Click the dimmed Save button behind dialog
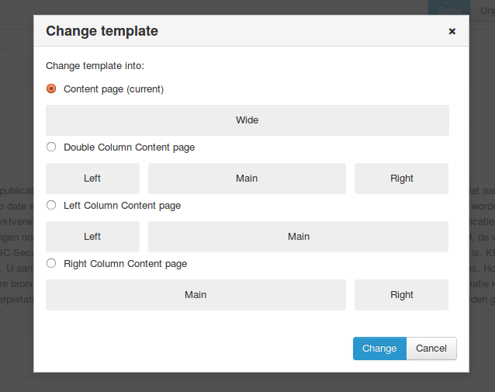 (449, 8)
